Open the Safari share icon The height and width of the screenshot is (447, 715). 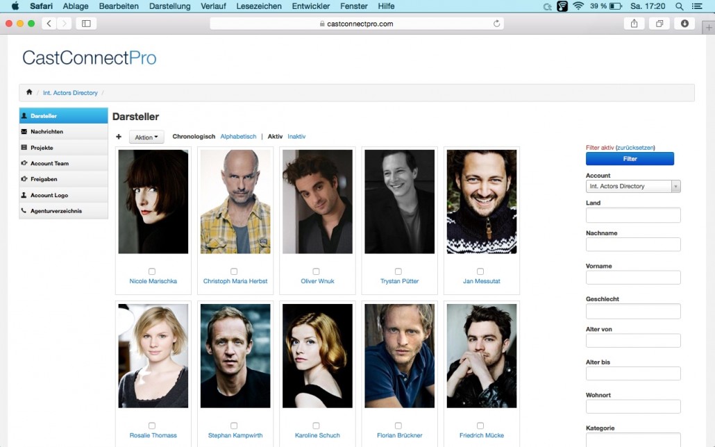634,24
